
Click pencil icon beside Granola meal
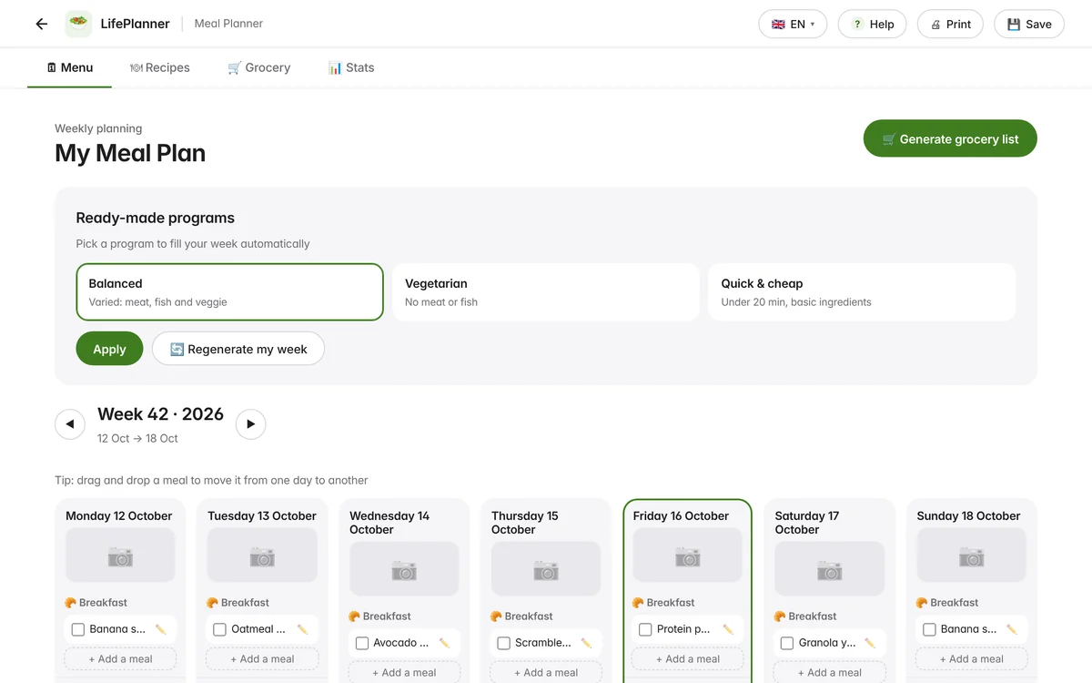tap(871, 643)
